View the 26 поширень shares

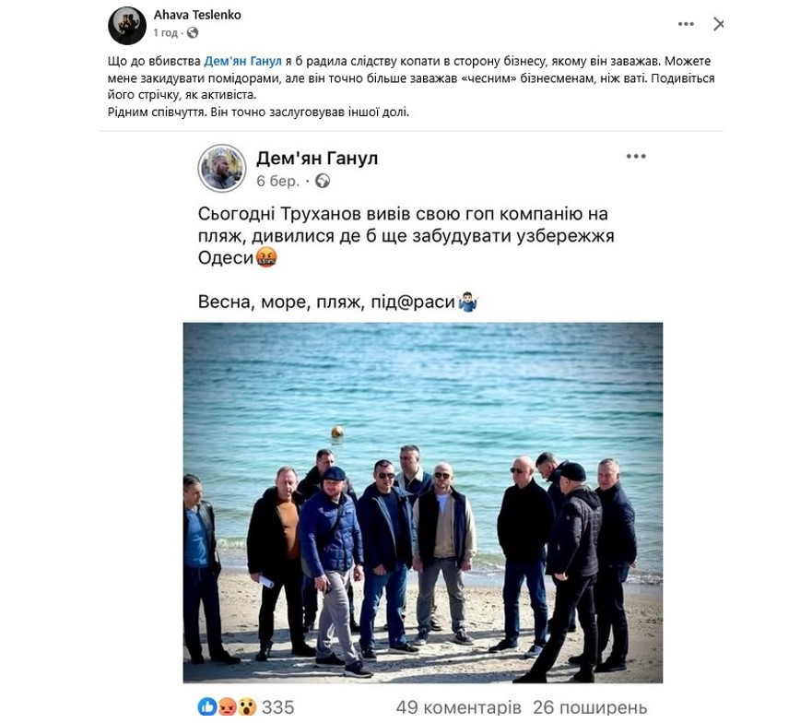coord(590,707)
